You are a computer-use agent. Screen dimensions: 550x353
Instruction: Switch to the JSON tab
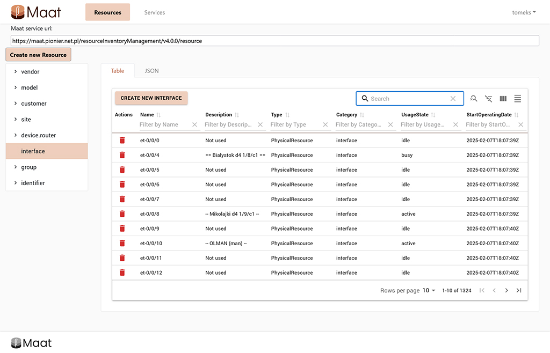(151, 71)
